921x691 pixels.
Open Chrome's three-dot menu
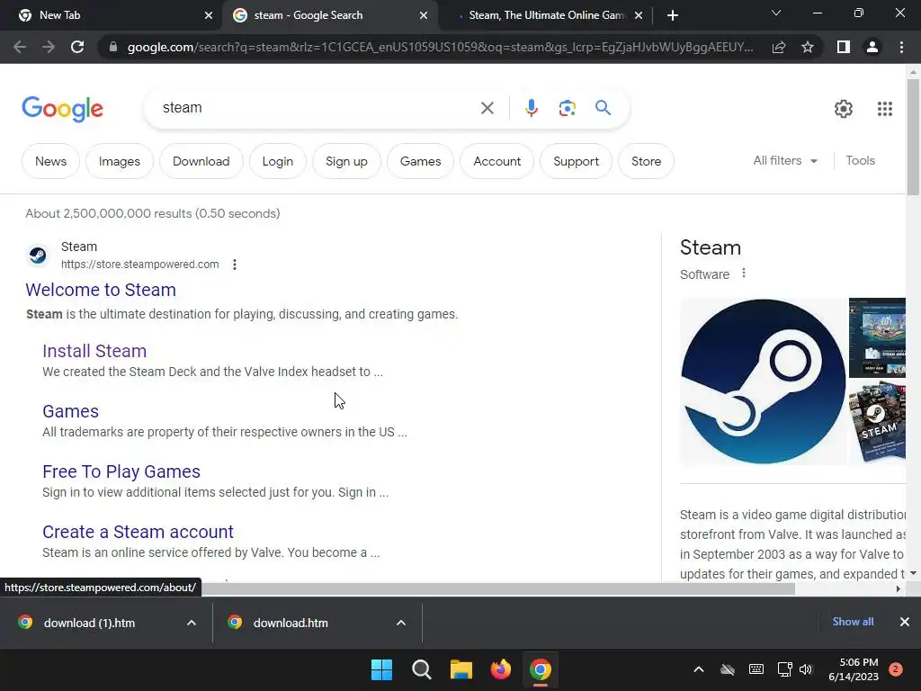[901, 47]
